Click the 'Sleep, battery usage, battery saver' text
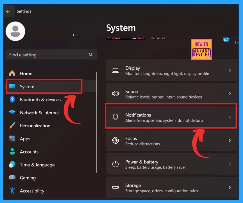This screenshot has width=243, height=203. (156, 167)
